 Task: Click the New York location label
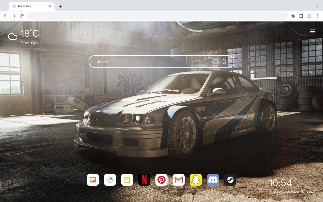point(30,42)
